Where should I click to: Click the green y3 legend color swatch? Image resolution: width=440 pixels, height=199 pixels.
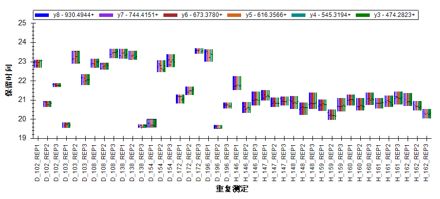point(363,15)
